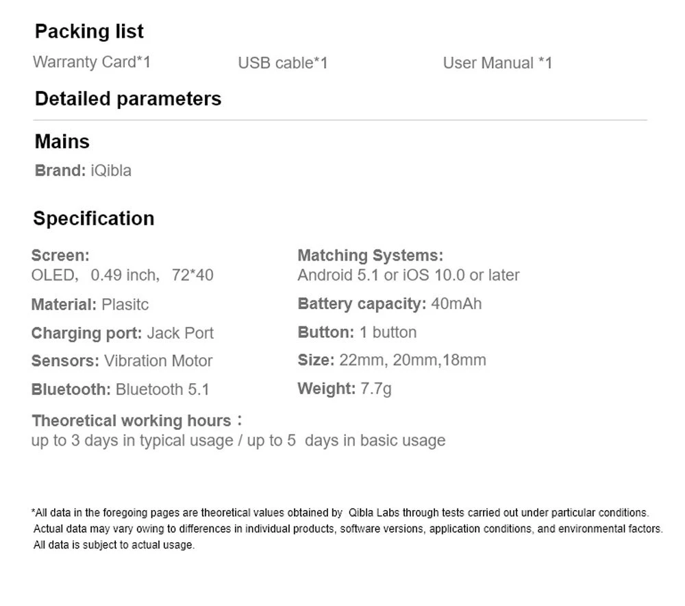This screenshot has width=685, height=606.
Task: Click the Charging port: Jack Port line
Action: coord(123,333)
